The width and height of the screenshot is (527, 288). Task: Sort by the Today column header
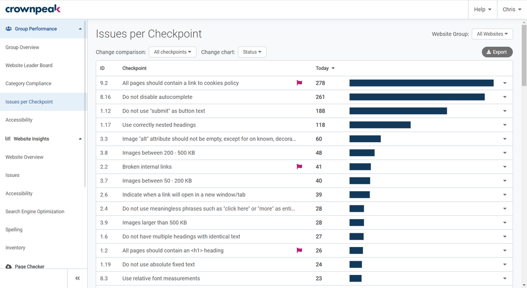point(325,68)
